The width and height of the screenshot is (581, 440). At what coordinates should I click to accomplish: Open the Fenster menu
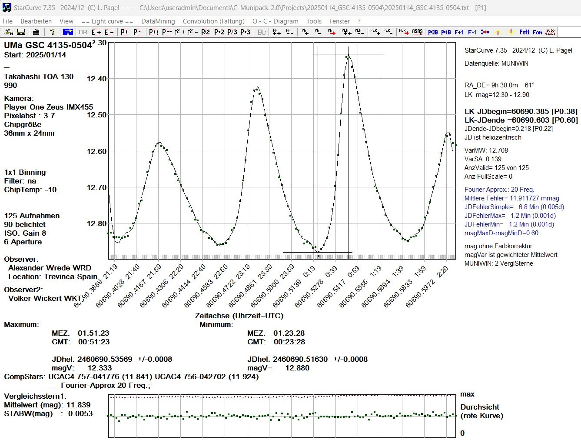point(339,21)
